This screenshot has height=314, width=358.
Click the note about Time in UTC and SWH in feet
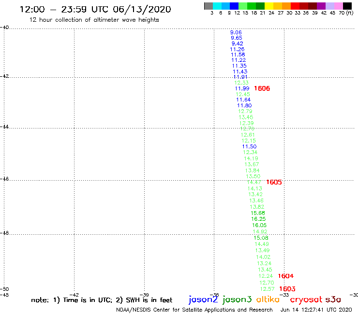tap(102, 300)
